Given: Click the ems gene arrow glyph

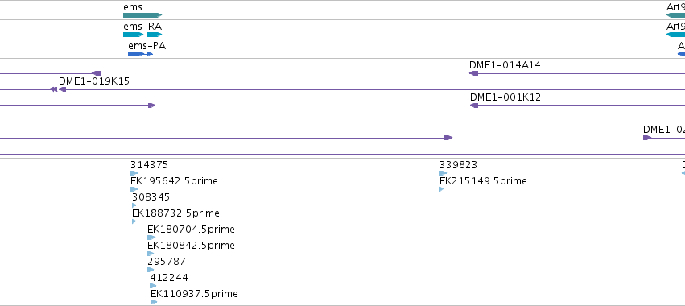Looking at the screenshot, I should point(142,15).
